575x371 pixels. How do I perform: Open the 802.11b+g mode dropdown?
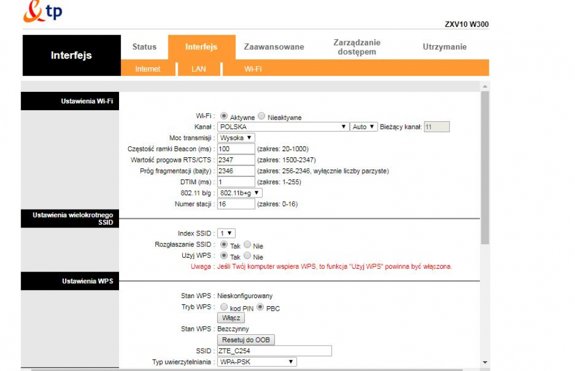click(240, 193)
